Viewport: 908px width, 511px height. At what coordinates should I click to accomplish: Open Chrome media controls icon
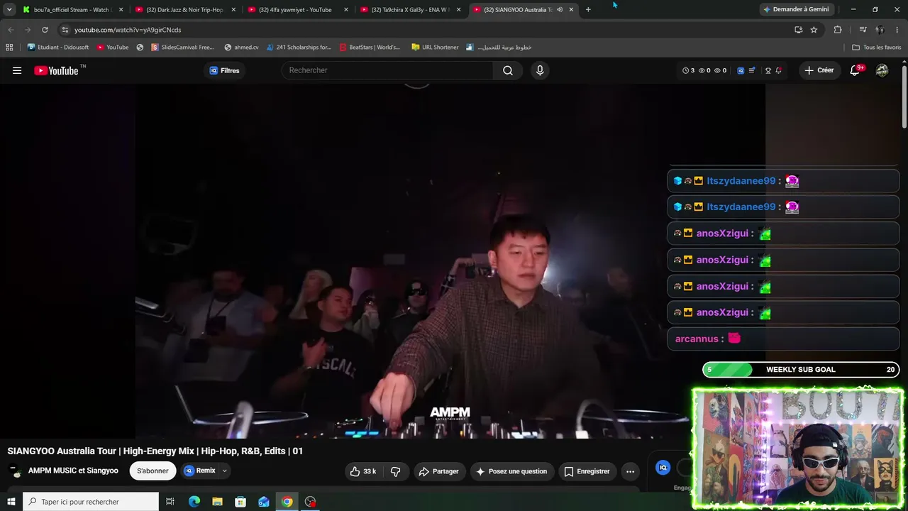[x=863, y=30]
